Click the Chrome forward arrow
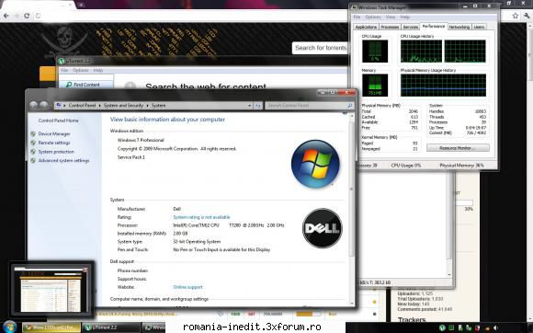The width and height of the screenshot is (533, 333). (x=17, y=16)
